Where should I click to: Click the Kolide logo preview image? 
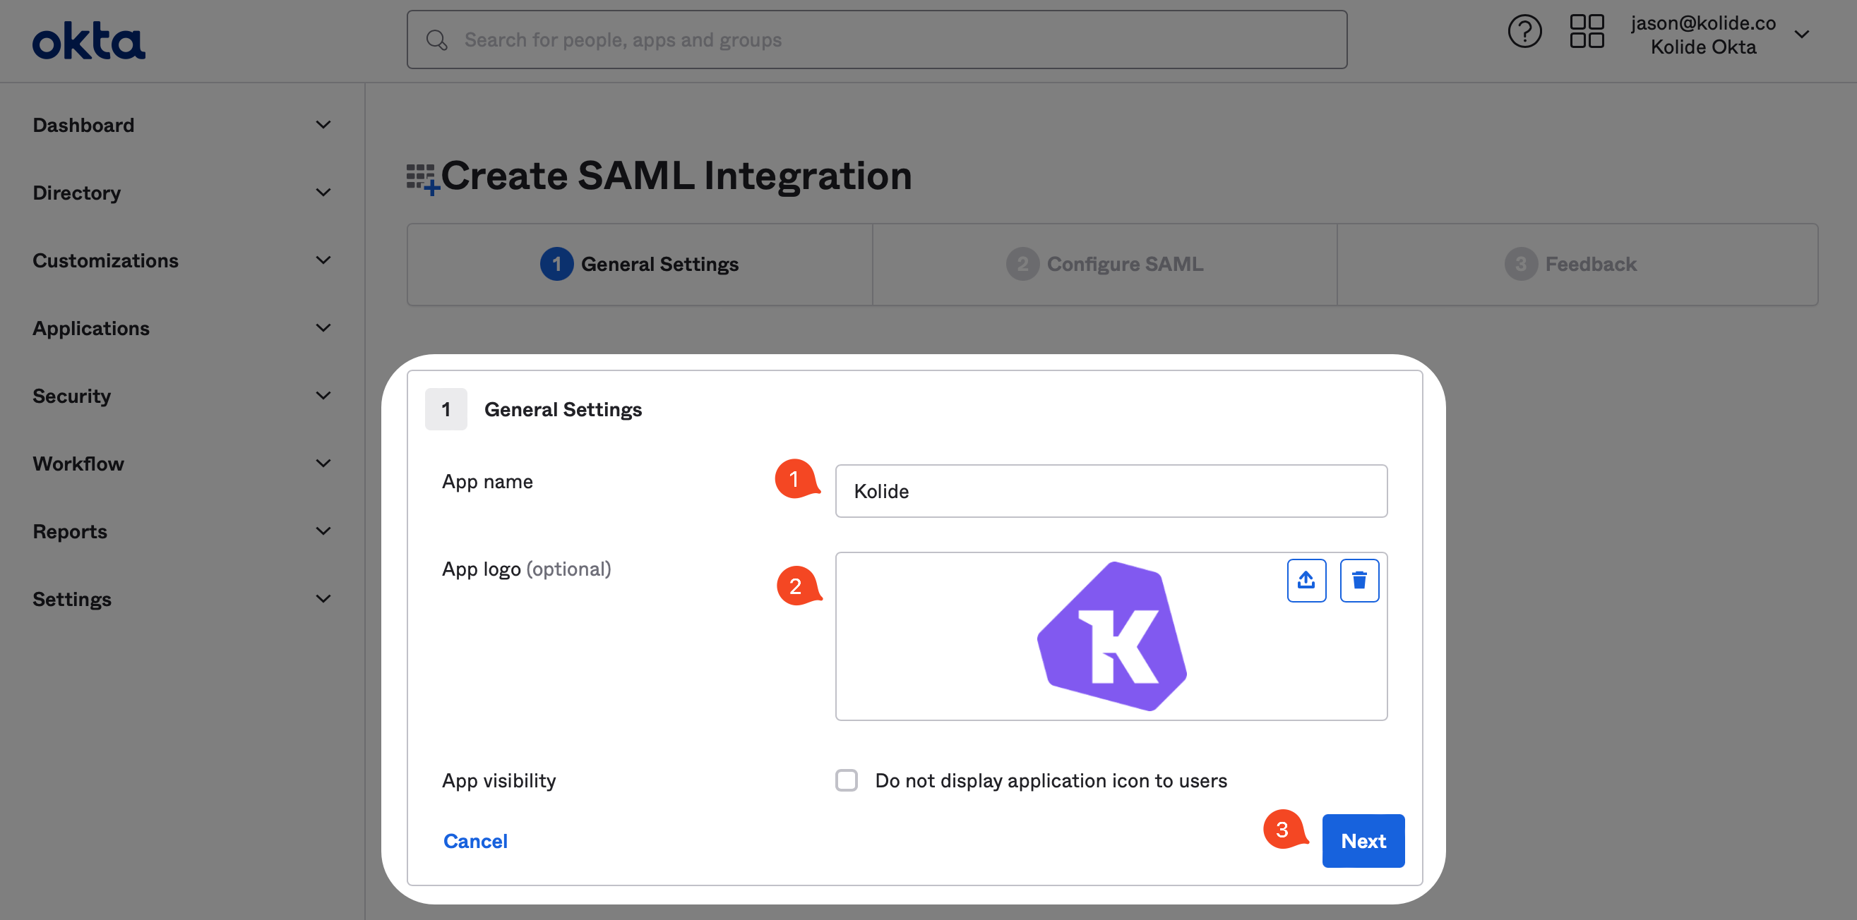[1111, 636]
